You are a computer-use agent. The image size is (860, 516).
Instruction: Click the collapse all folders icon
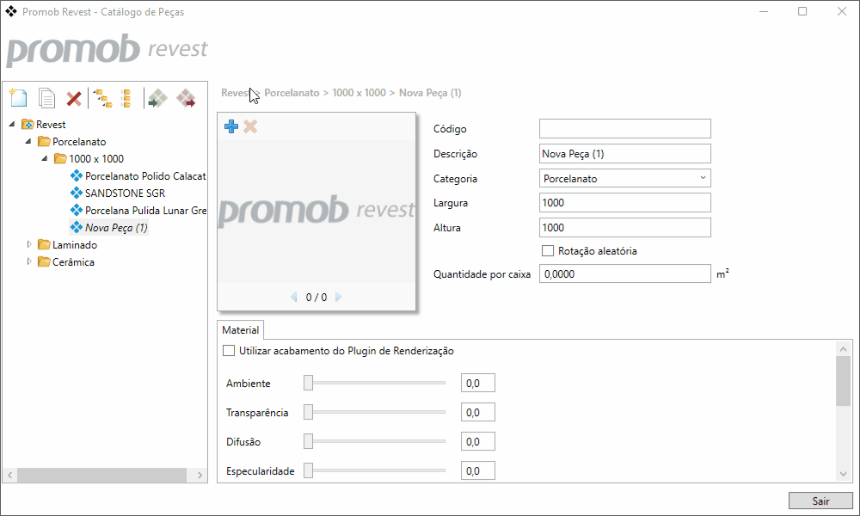point(126,98)
